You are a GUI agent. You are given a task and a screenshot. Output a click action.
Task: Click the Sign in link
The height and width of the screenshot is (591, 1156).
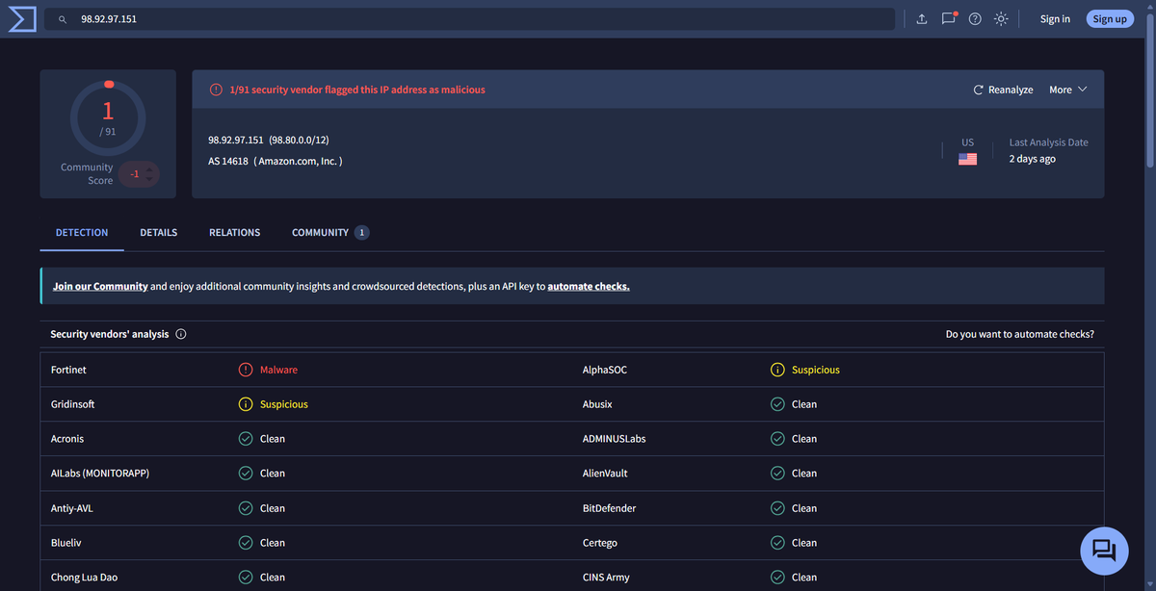coord(1055,19)
